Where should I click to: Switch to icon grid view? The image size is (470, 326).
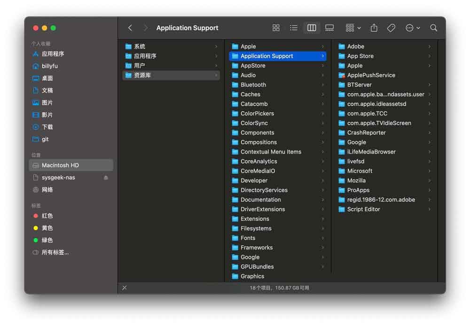(276, 28)
